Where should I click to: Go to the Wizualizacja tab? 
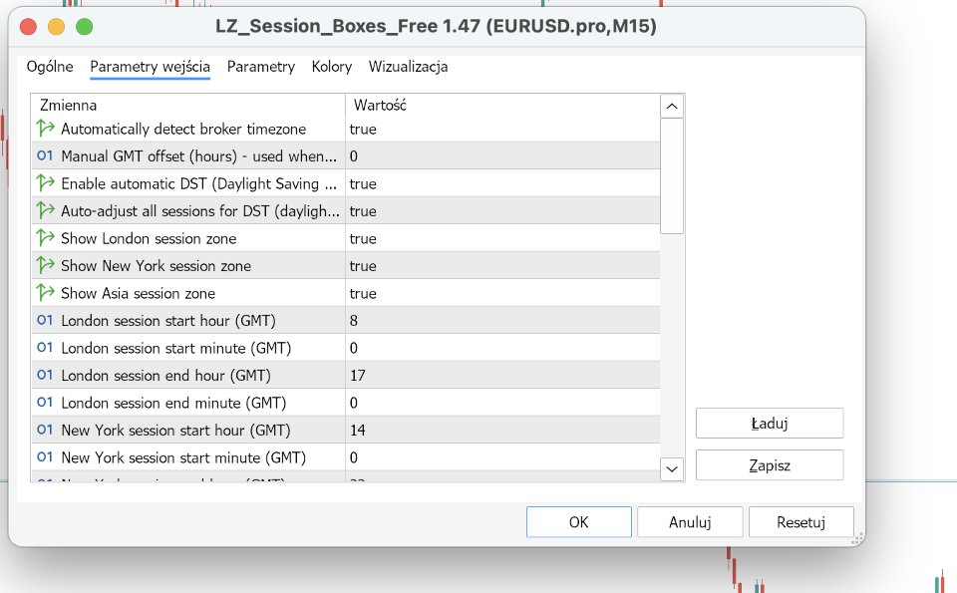pyautogui.click(x=409, y=67)
